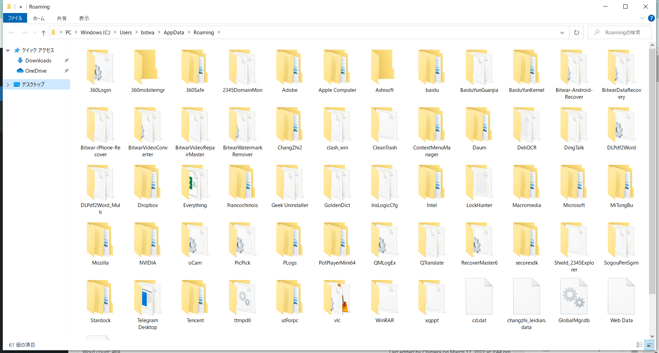
Task: Open OneDrive in Quick Access
Action: click(36, 71)
